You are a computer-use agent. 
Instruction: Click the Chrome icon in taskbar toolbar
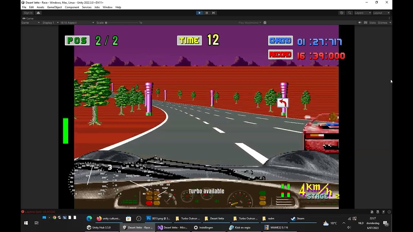point(54,217)
